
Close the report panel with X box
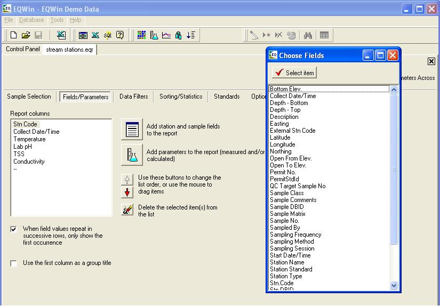[431, 61]
